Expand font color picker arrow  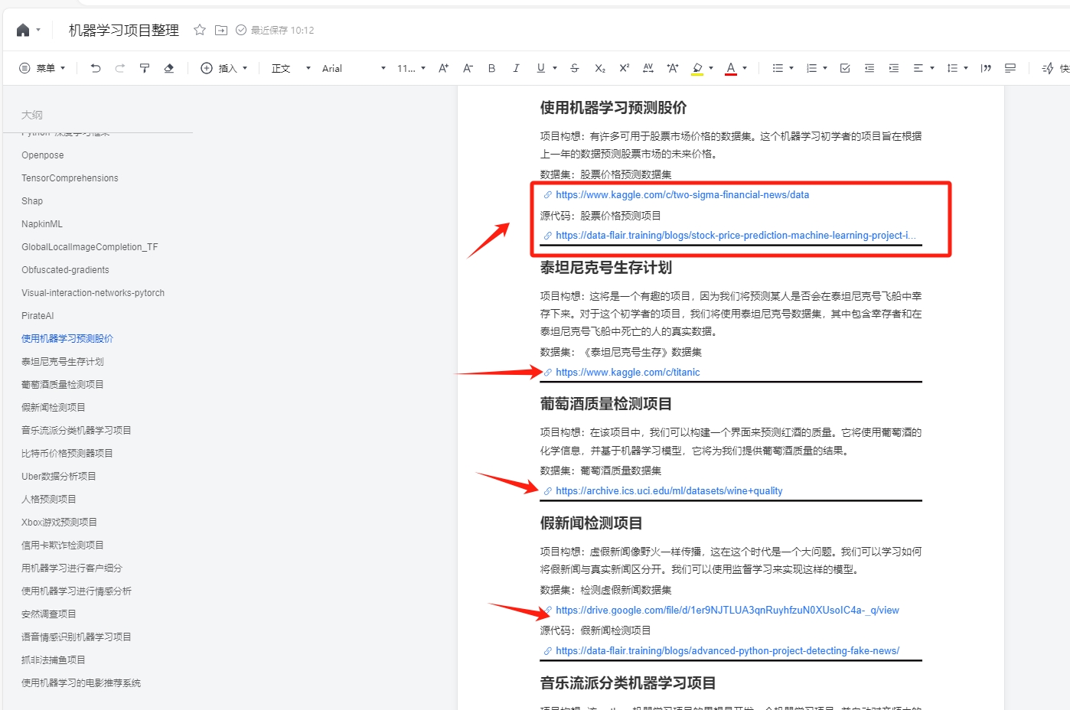pyautogui.click(x=745, y=68)
